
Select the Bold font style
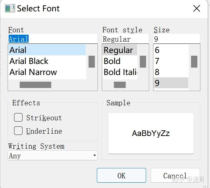(x=112, y=61)
